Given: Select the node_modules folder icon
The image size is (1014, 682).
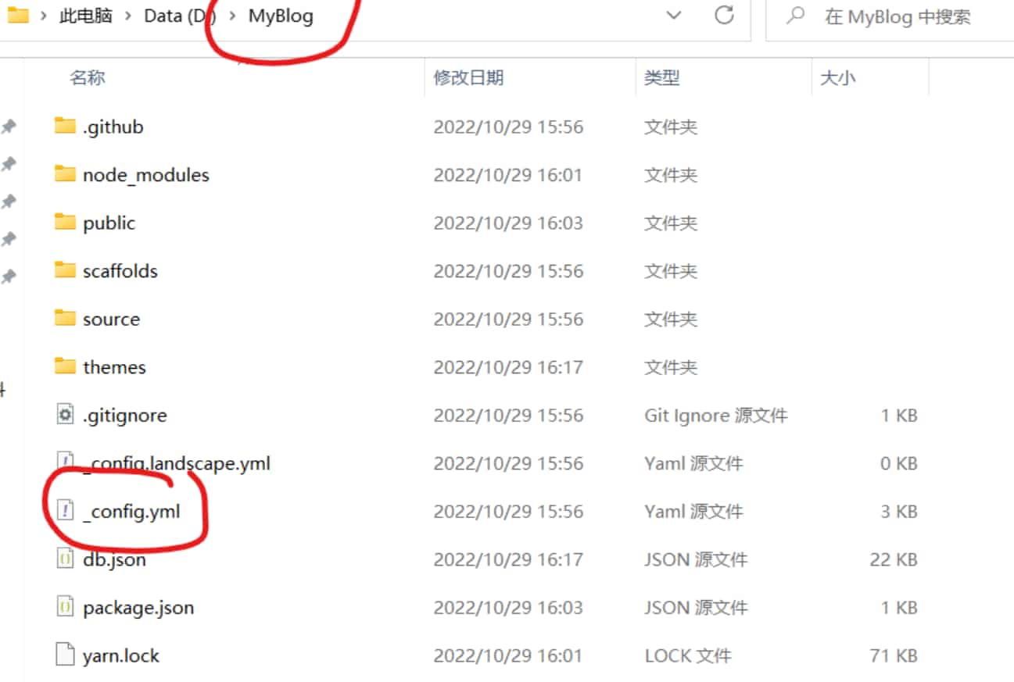Looking at the screenshot, I should pyautogui.click(x=65, y=174).
